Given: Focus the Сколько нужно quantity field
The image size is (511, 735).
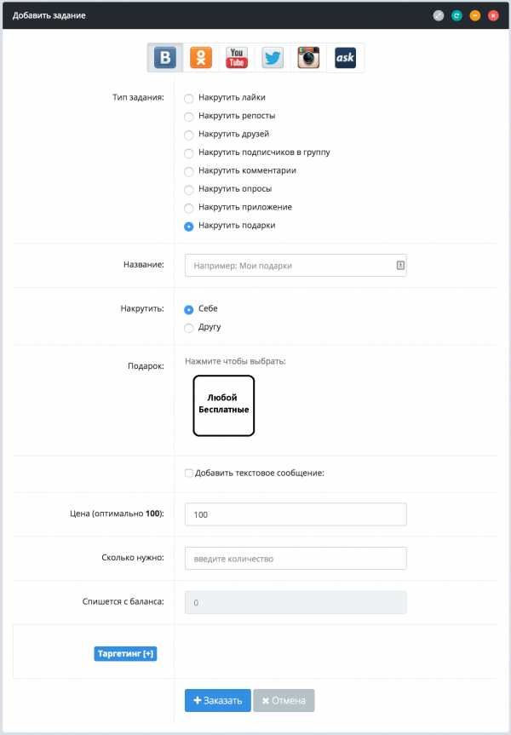Looking at the screenshot, I should tap(296, 559).
